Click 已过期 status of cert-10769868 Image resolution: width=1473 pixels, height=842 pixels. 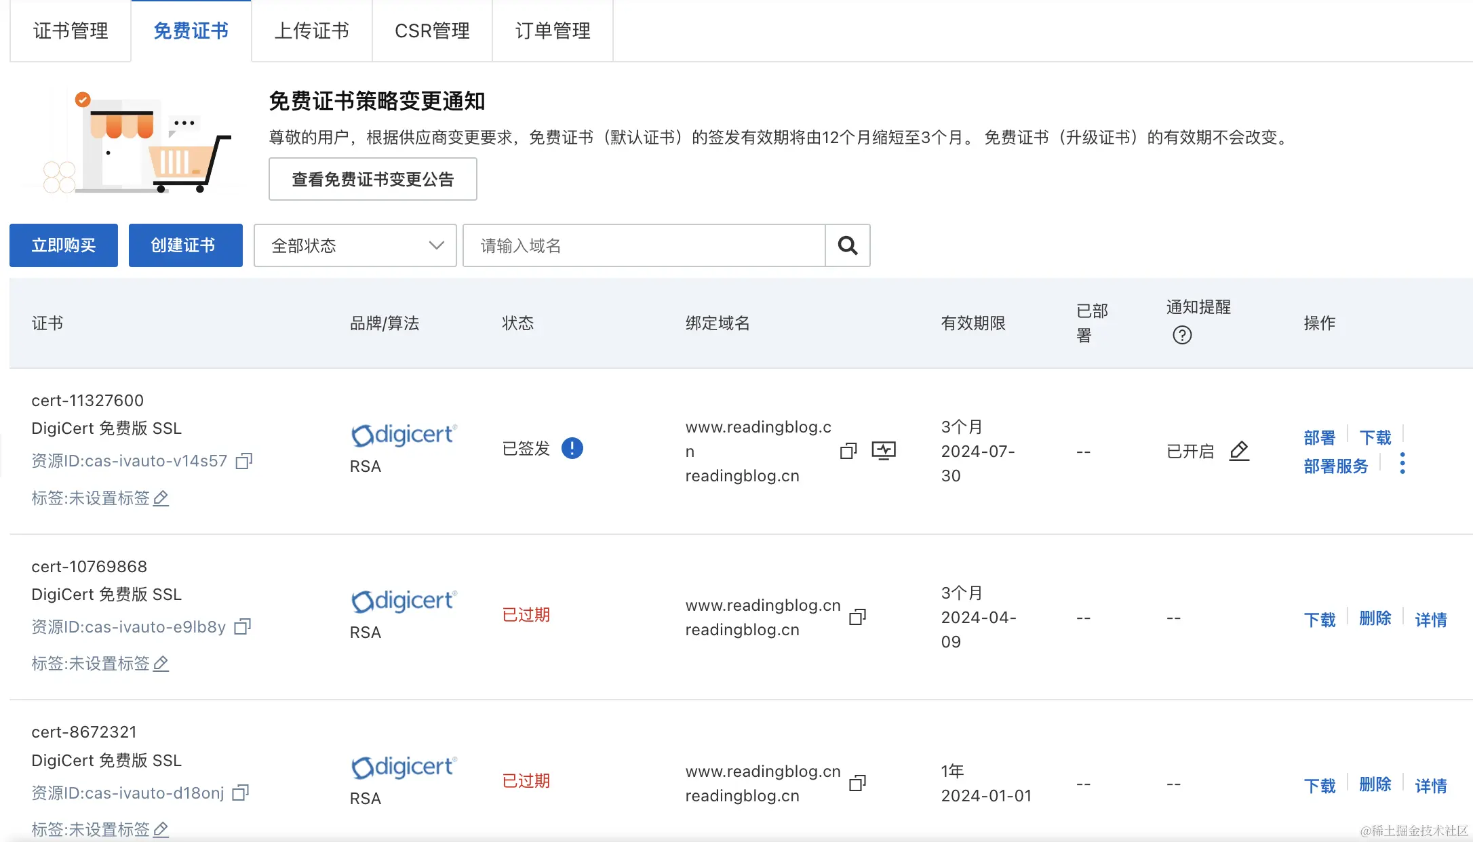tap(526, 614)
